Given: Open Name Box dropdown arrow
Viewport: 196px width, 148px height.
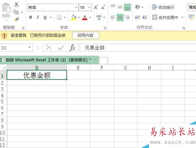Looking at the screenshot, I should (29, 47).
